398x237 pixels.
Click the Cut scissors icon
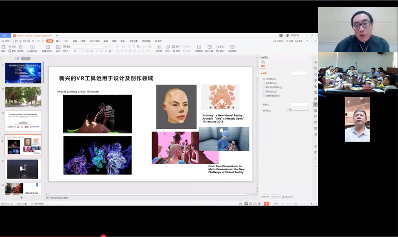[x=10, y=46]
